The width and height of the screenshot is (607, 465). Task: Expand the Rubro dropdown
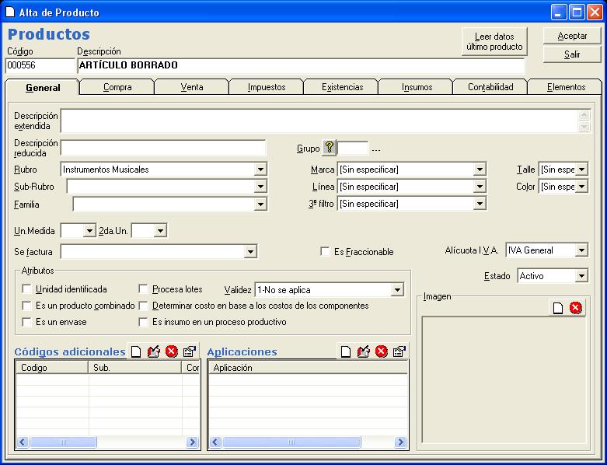(x=260, y=170)
